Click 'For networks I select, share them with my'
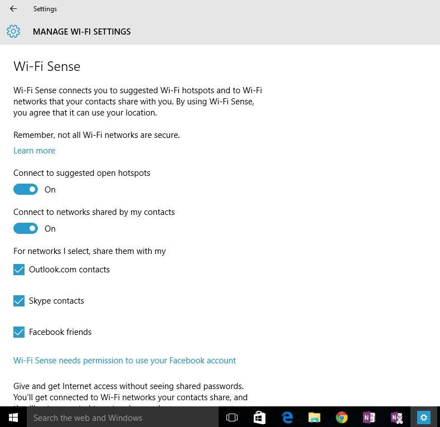 (90, 251)
